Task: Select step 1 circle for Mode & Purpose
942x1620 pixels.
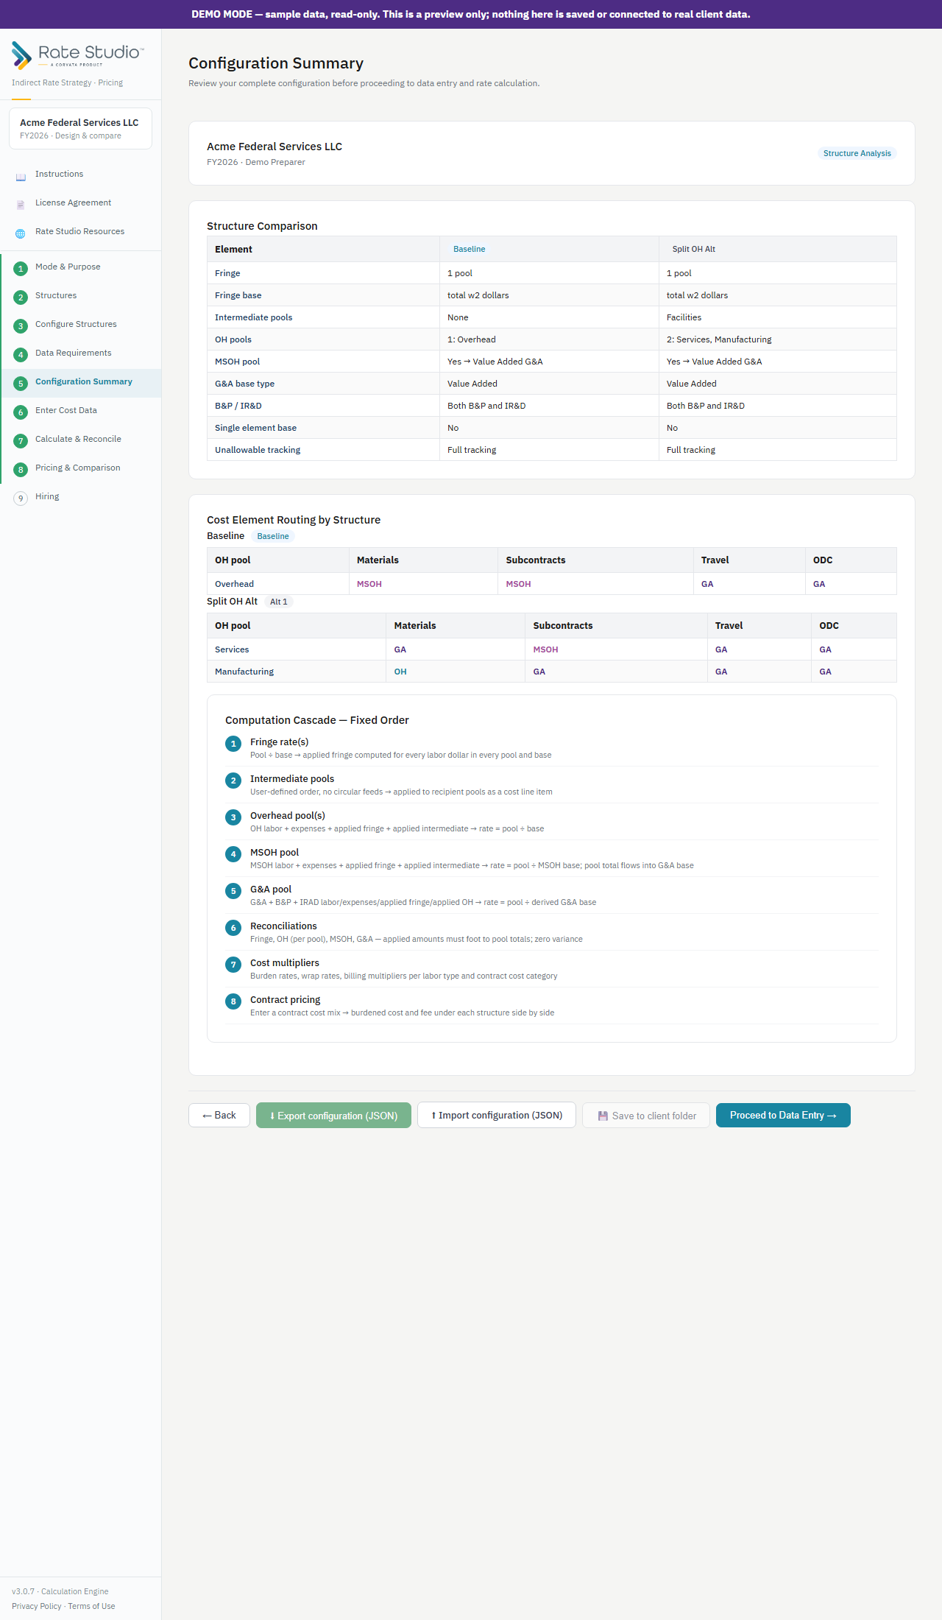Action: pyautogui.click(x=21, y=269)
